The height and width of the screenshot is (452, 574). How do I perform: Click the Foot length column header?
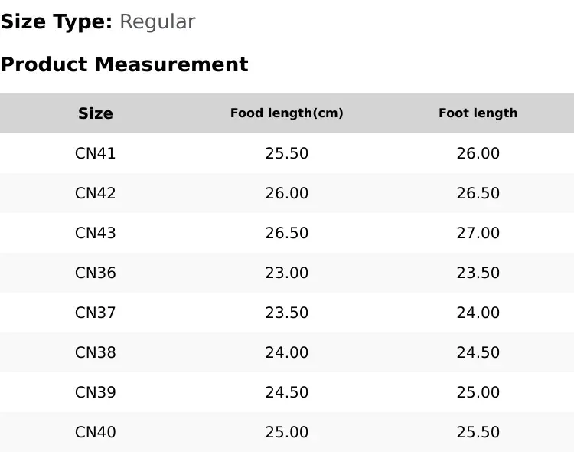[478, 113]
